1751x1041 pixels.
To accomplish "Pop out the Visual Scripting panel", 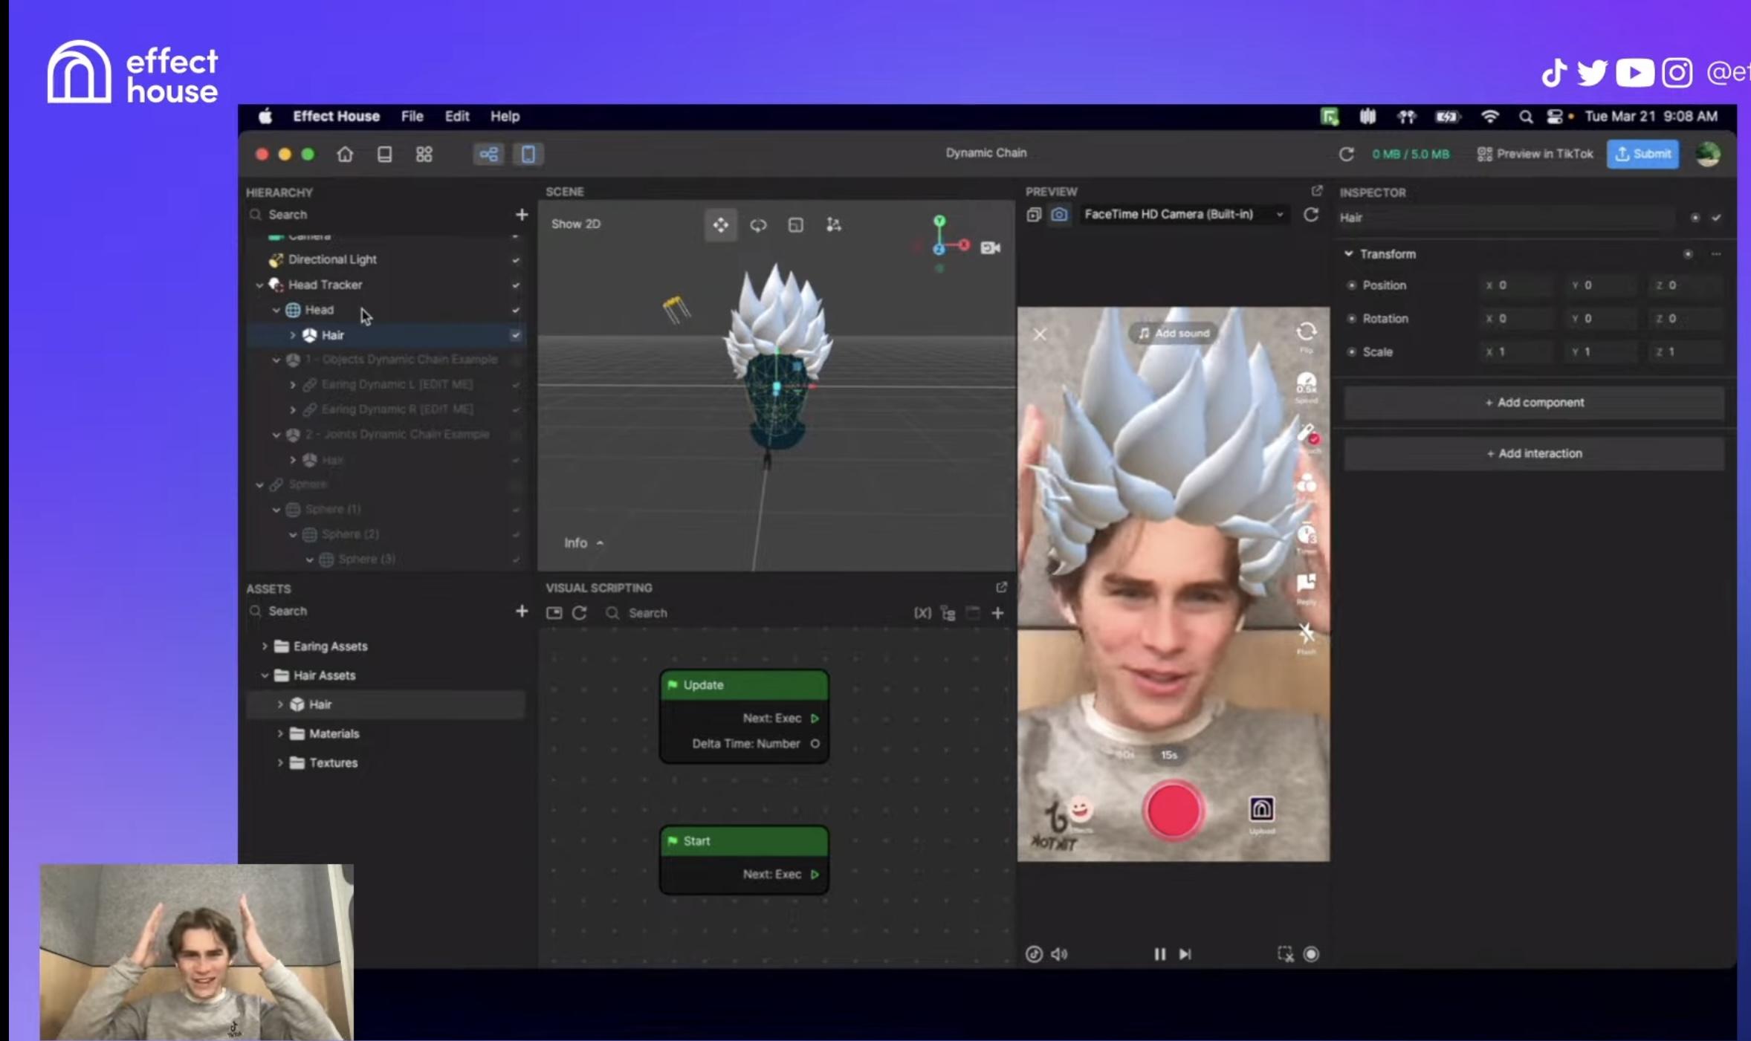I will click(x=1001, y=587).
